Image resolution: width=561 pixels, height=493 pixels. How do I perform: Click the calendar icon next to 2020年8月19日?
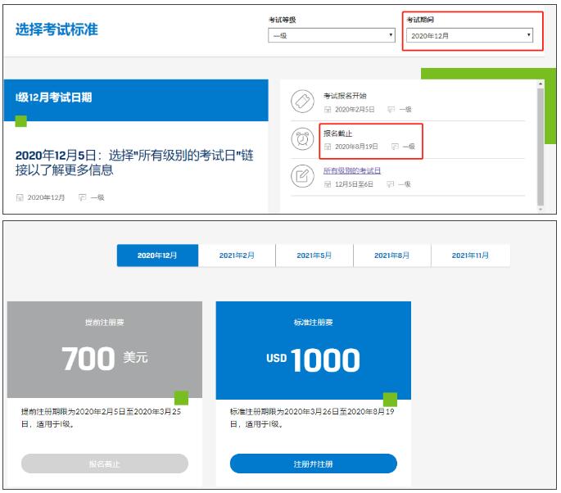click(328, 147)
